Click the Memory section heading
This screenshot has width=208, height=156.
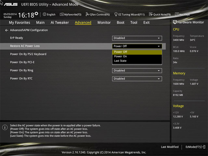click(179, 73)
